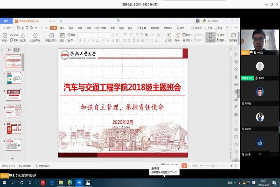The image size is (280, 187).
Task: Click the Picture (图片) insert icon
Action: click(x=184, y=35)
